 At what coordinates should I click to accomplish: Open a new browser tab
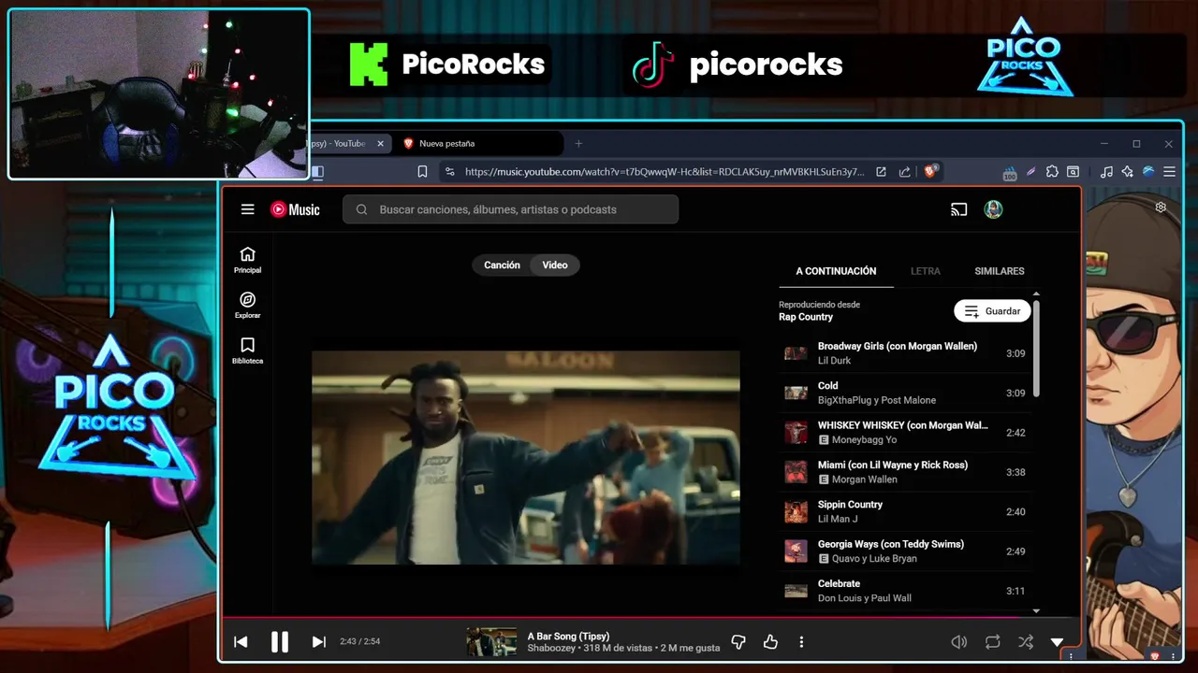click(x=578, y=143)
